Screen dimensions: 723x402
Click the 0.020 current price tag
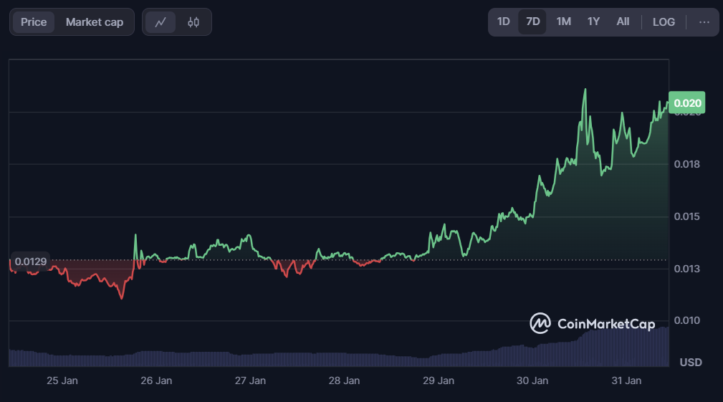click(x=686, y=102)
